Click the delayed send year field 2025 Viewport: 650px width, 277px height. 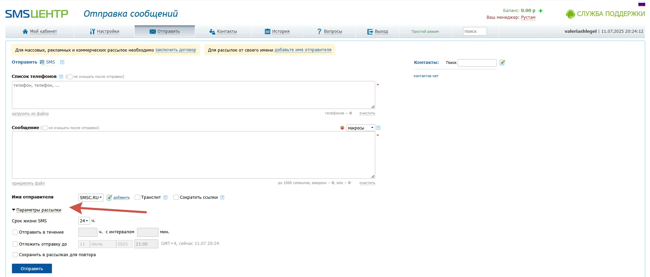124,244
